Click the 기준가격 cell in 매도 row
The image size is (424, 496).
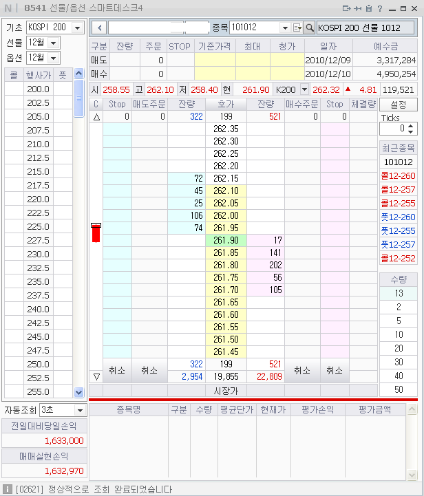pos(215,60)
